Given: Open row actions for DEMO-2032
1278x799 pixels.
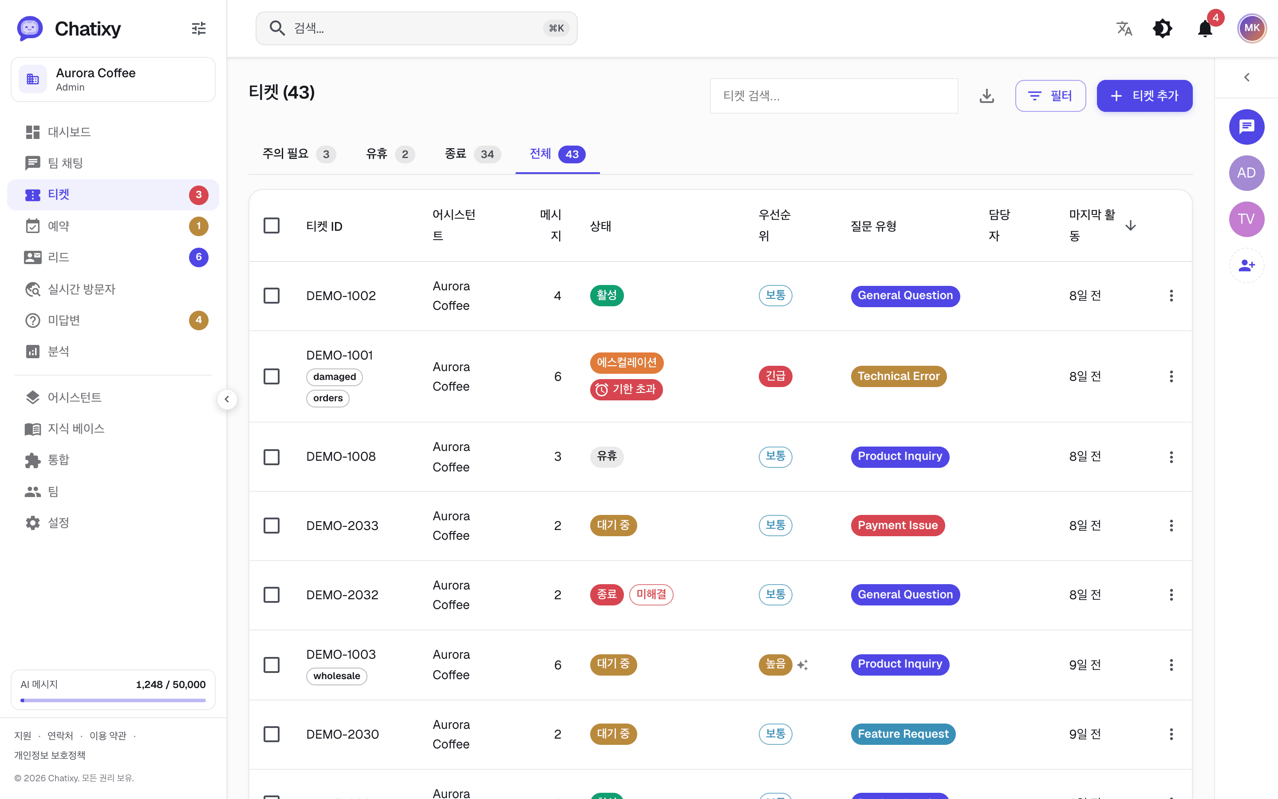Looking at the screenshot, I should [x=1171, y=595].
